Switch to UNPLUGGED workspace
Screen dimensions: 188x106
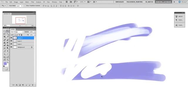point(120,2)
